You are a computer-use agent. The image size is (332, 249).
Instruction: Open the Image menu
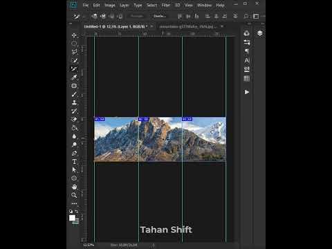[110, 5]
